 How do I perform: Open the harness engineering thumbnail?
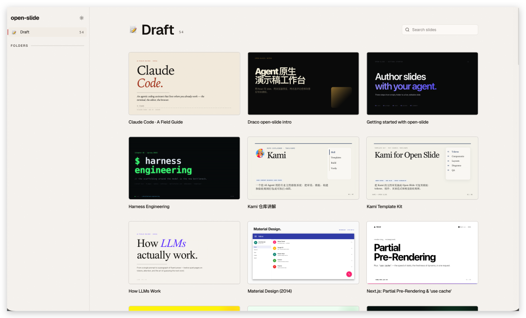tap(184, 168)
